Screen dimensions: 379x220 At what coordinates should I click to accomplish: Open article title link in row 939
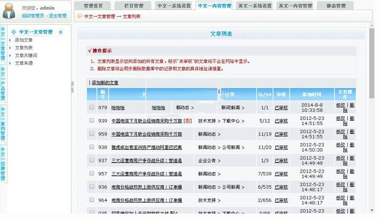147,121
